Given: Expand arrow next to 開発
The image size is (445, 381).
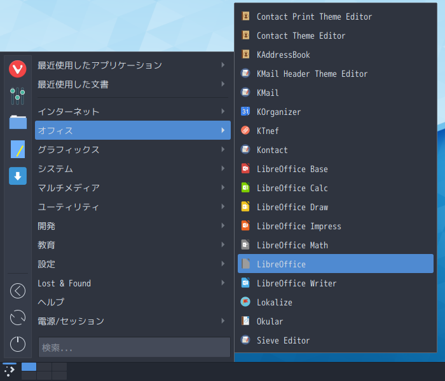Looking at the screenshot, I should pos(223,225).
